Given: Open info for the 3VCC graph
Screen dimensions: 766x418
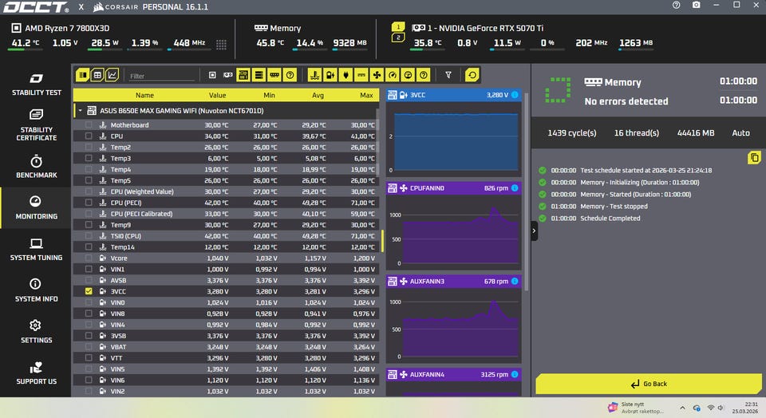Looking at the screenshot, I should pos(515,95).
